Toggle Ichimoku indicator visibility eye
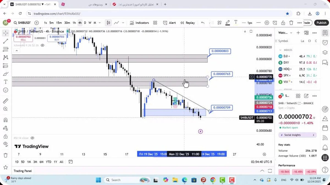 pyautogui.click(x=43, y=45)
